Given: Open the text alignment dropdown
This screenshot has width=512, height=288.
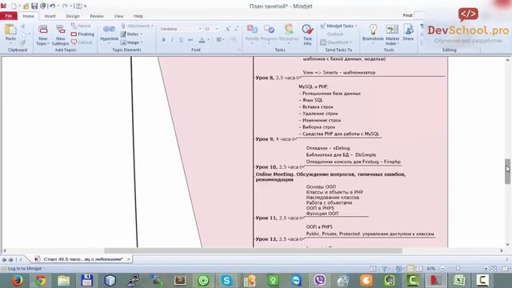Looking at the screenshot, I should pyautogui.click(x=220, y=40).
